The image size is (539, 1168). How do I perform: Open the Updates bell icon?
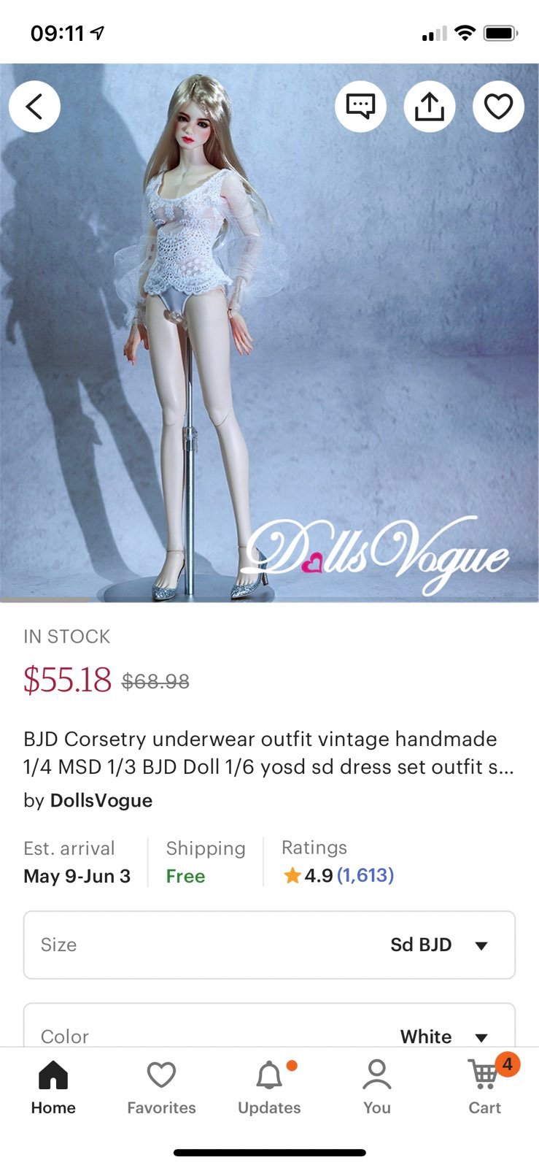click(x=269, y=1075)
